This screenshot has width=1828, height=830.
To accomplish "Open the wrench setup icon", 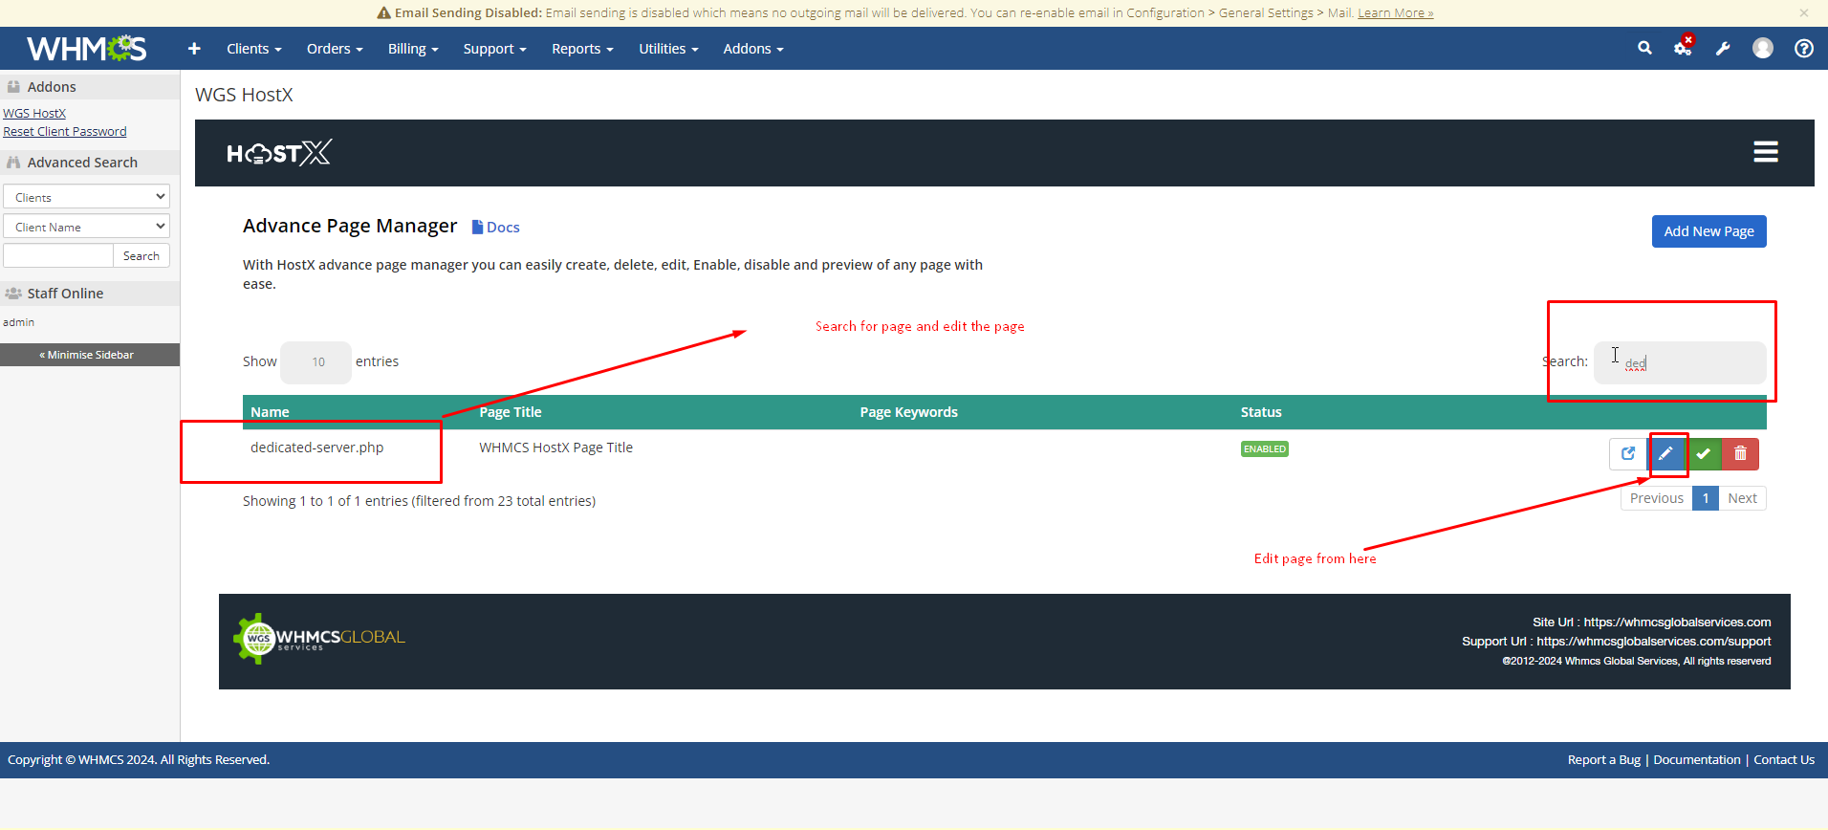I will (x=1723, y=49).
